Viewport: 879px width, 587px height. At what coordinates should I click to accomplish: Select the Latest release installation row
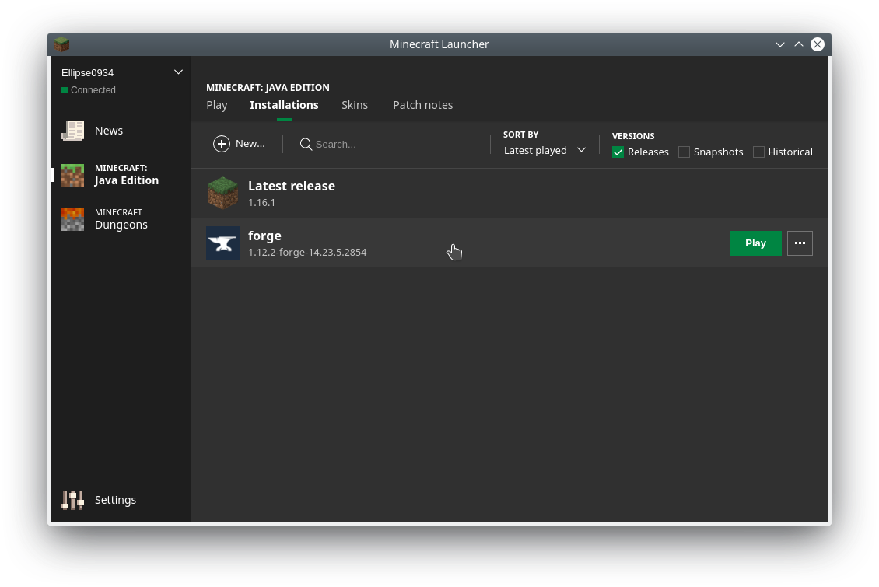pyautogui.click(x=510, y=194)
